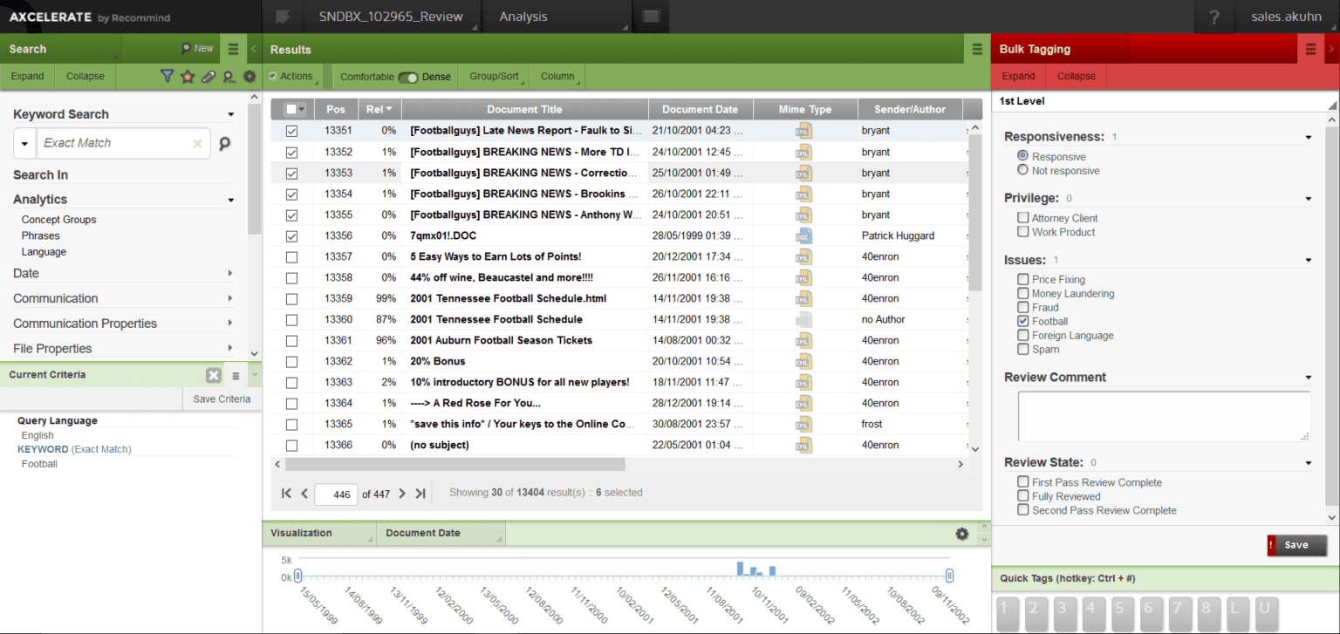Click the email Mime Type icon for row 13351

803,130
